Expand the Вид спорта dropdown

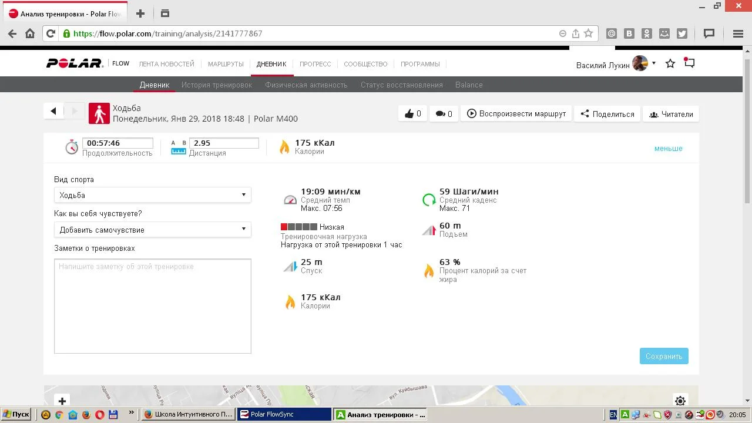point(152,195)
